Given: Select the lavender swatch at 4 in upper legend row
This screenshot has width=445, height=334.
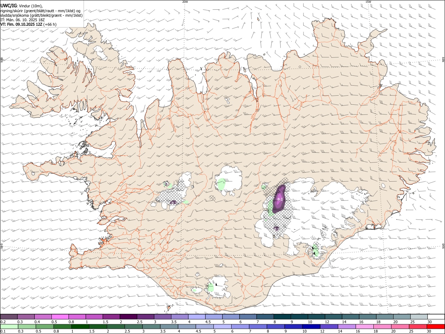Looking at the screenshot, I should pyautogui.click(x=197, y=317).
